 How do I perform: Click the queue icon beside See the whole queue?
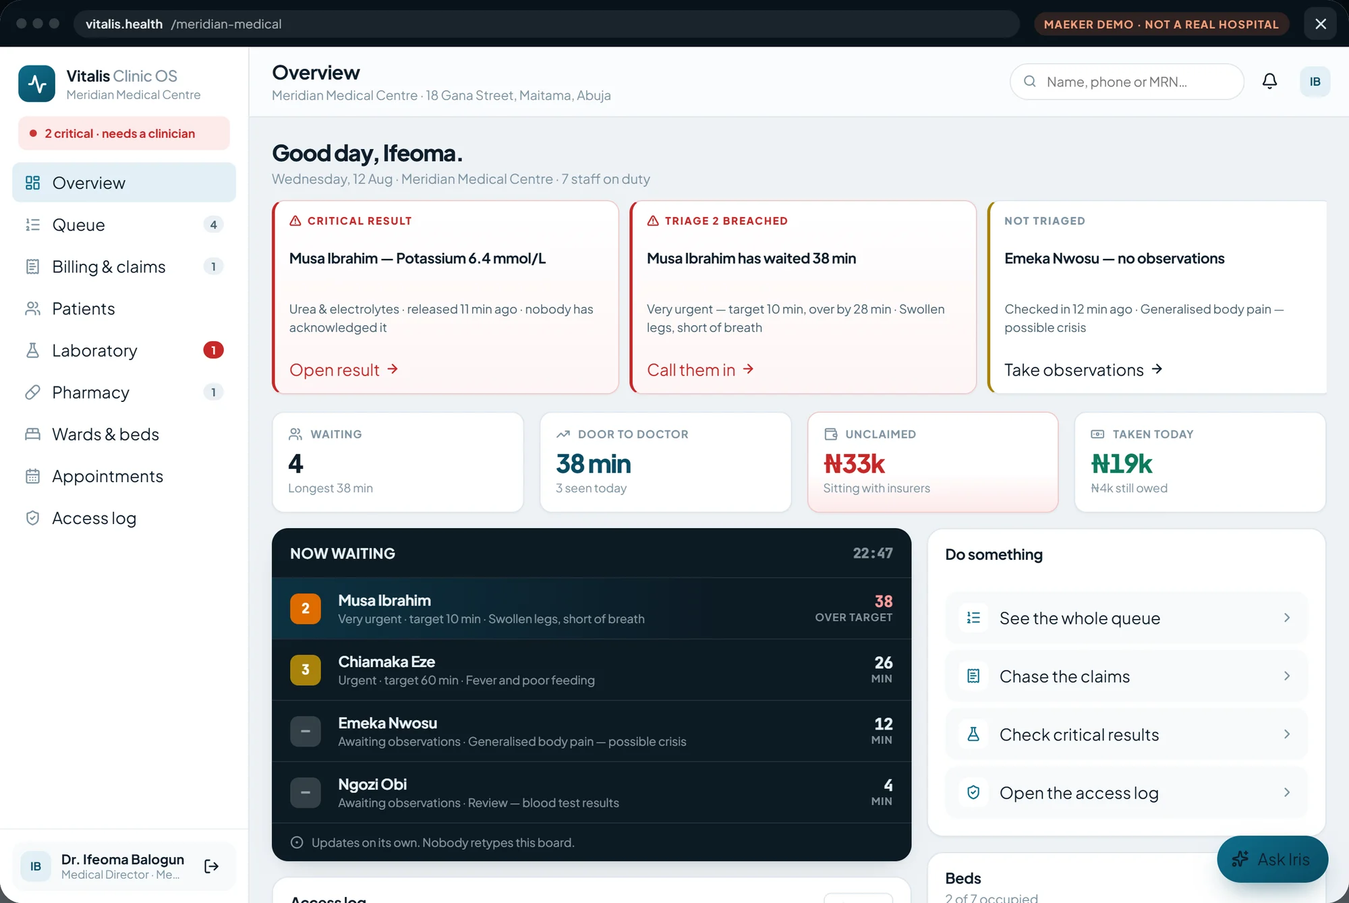point(973,618)
